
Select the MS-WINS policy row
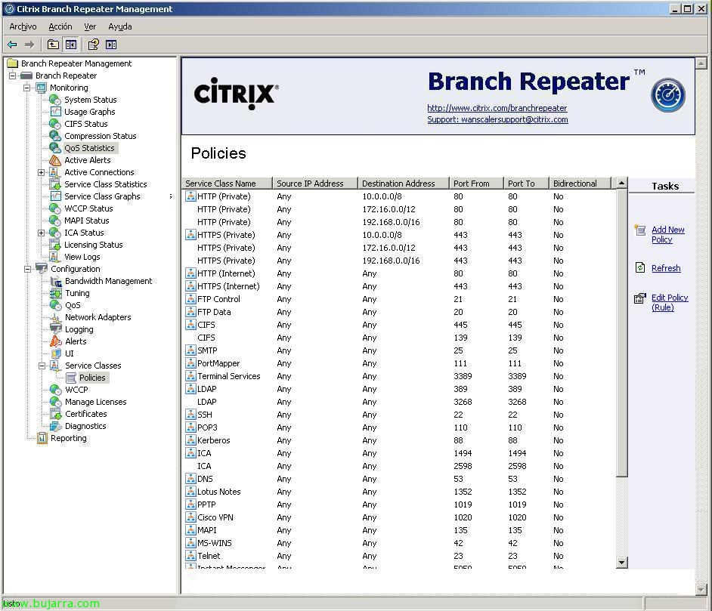point(400,543)
